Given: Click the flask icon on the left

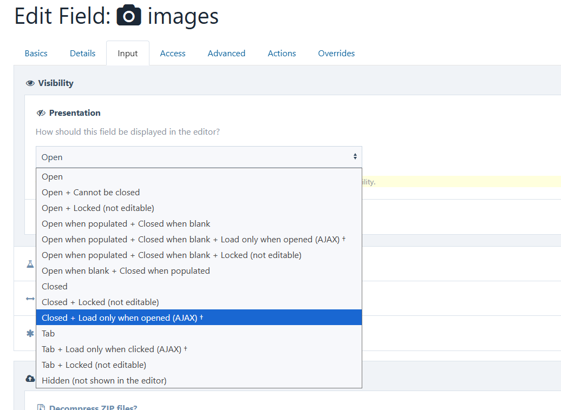Looking at the screenshot, I should pyautogui.click(x=30, y=264).
